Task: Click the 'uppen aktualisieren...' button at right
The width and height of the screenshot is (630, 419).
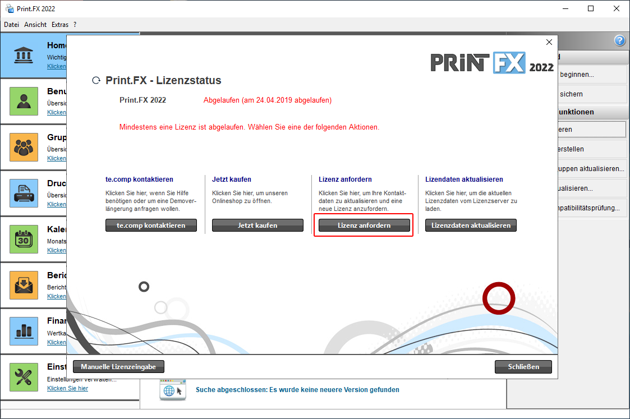Action: click(x=592, y=169)
